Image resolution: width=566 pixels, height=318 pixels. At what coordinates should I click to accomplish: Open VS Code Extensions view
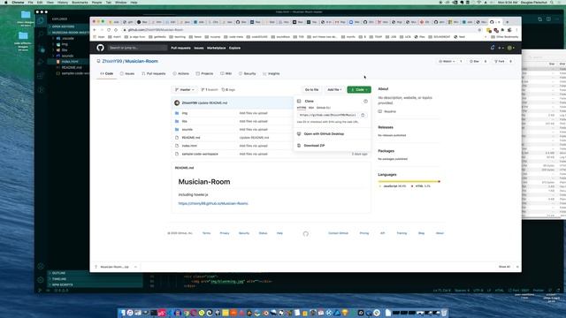pos(41,76)
